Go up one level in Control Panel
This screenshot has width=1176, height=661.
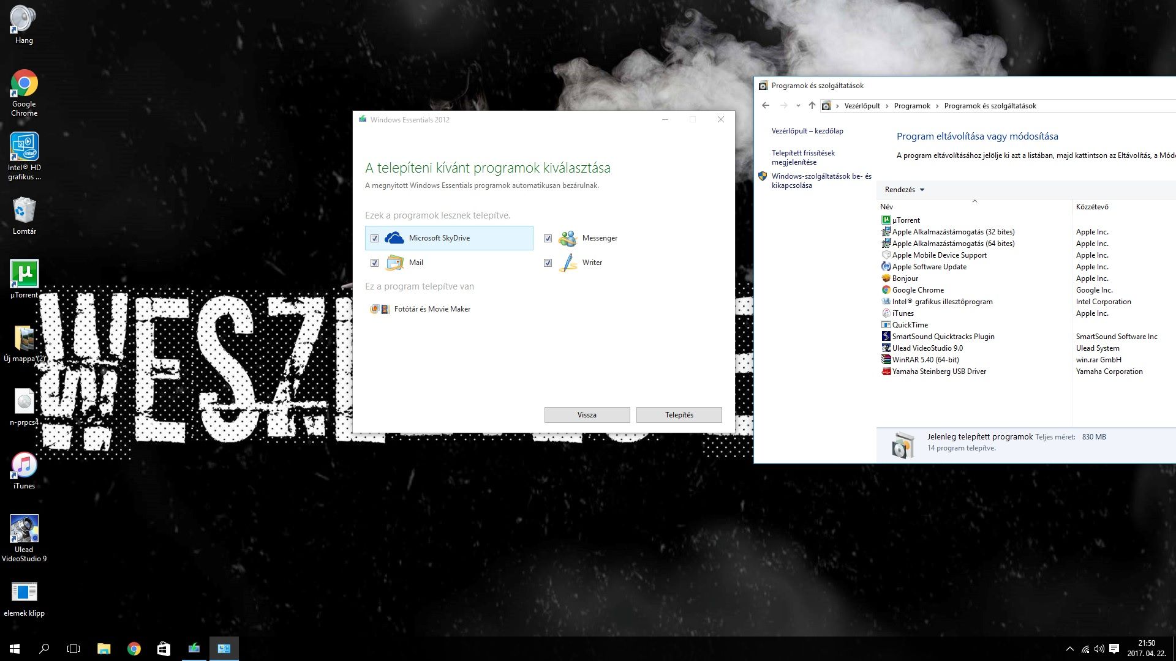click(812, 106)
